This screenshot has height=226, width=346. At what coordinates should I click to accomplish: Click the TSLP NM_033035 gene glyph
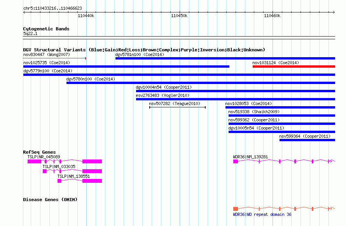tap(72, 171)
